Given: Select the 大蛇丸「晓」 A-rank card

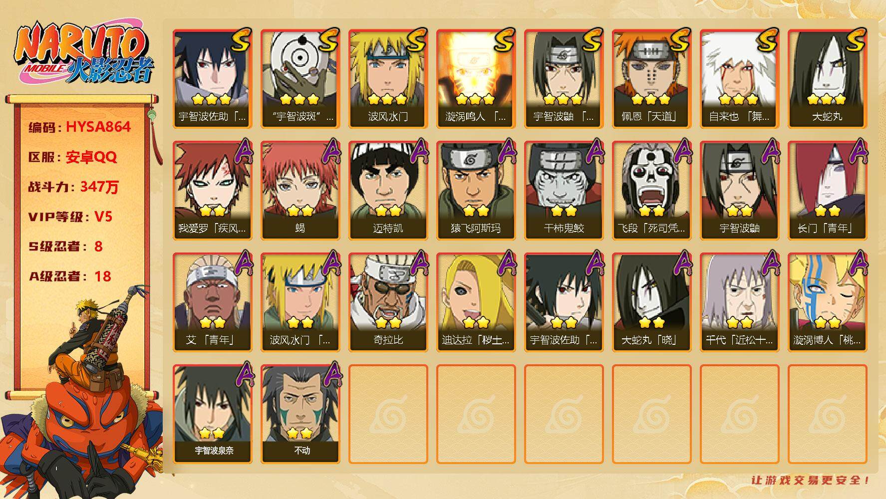Looking at the screenshot, I should point(651,302).
